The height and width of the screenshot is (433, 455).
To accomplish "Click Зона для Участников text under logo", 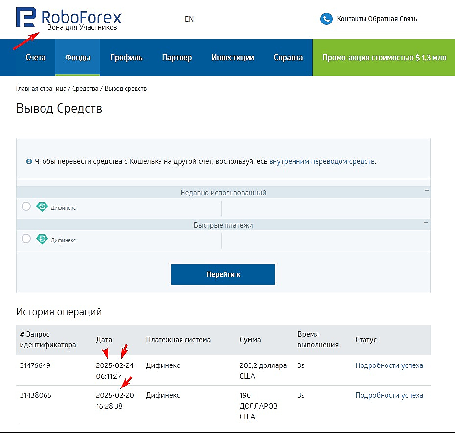I will tap(82, 27).
